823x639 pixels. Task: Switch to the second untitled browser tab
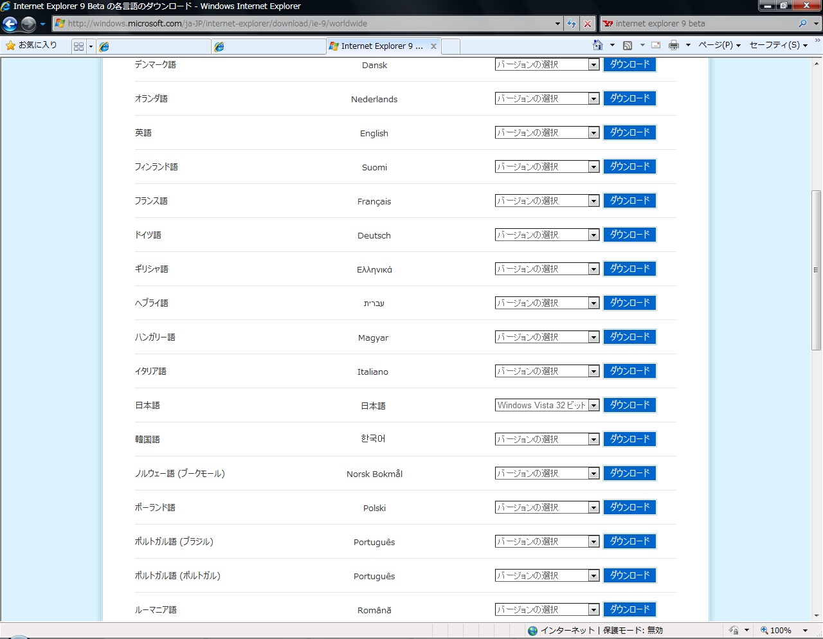coord(269,46)
